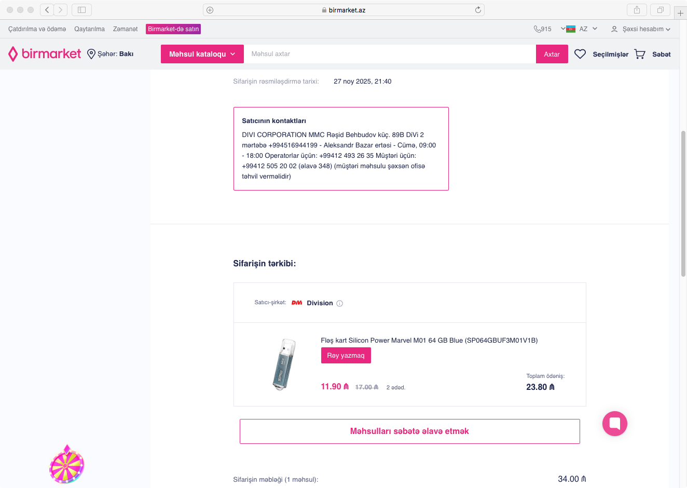Click the Safari share icon

[x=637, y=10]
